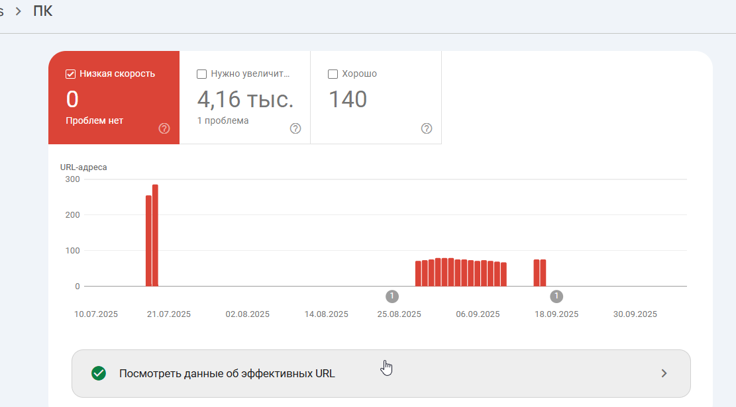Click help icon in Хорошо card
This screenshot has height=407, width=736.
tap(426, 128)
